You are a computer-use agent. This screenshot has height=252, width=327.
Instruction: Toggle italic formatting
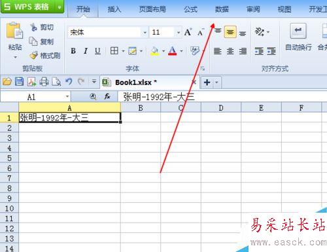pyautogui.click(x=86, y=51)
